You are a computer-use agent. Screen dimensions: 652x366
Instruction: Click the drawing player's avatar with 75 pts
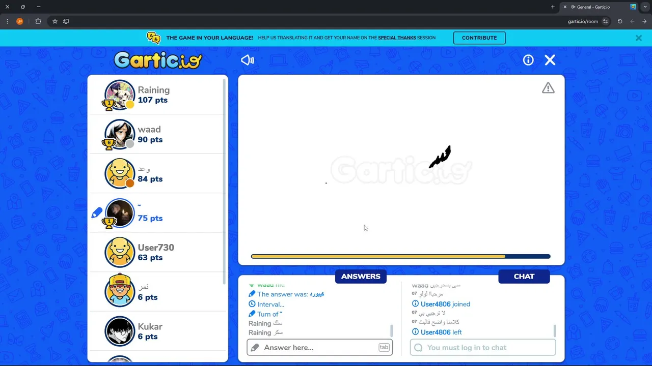(120, 213)
